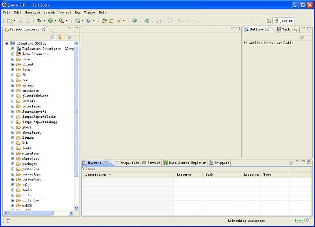Click the Open Task folder icon
The height and width of the screenshot is (227, 315).
[x=111, y=20]
